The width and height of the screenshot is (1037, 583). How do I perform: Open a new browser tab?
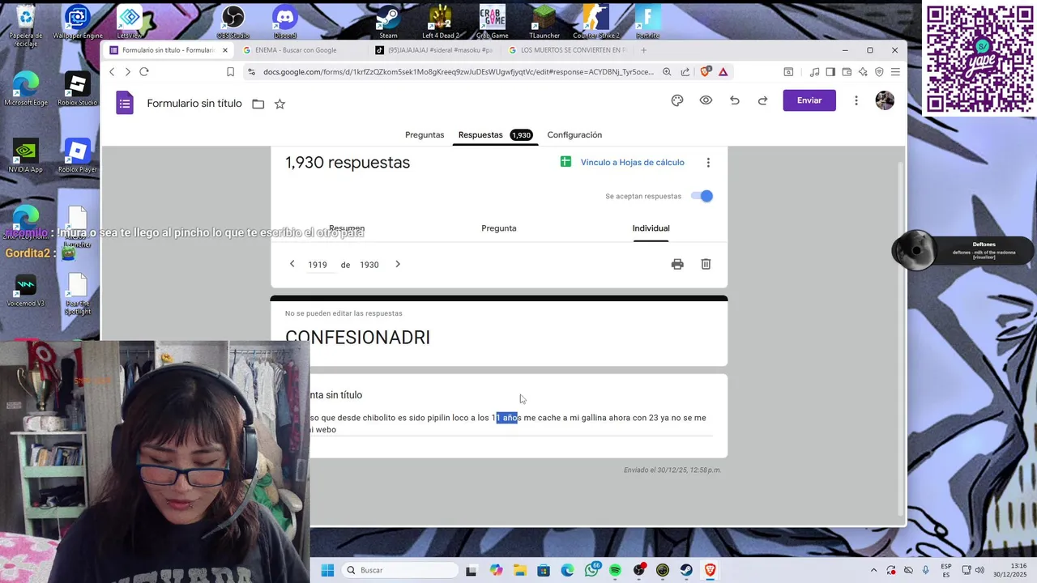click(644, 50)
